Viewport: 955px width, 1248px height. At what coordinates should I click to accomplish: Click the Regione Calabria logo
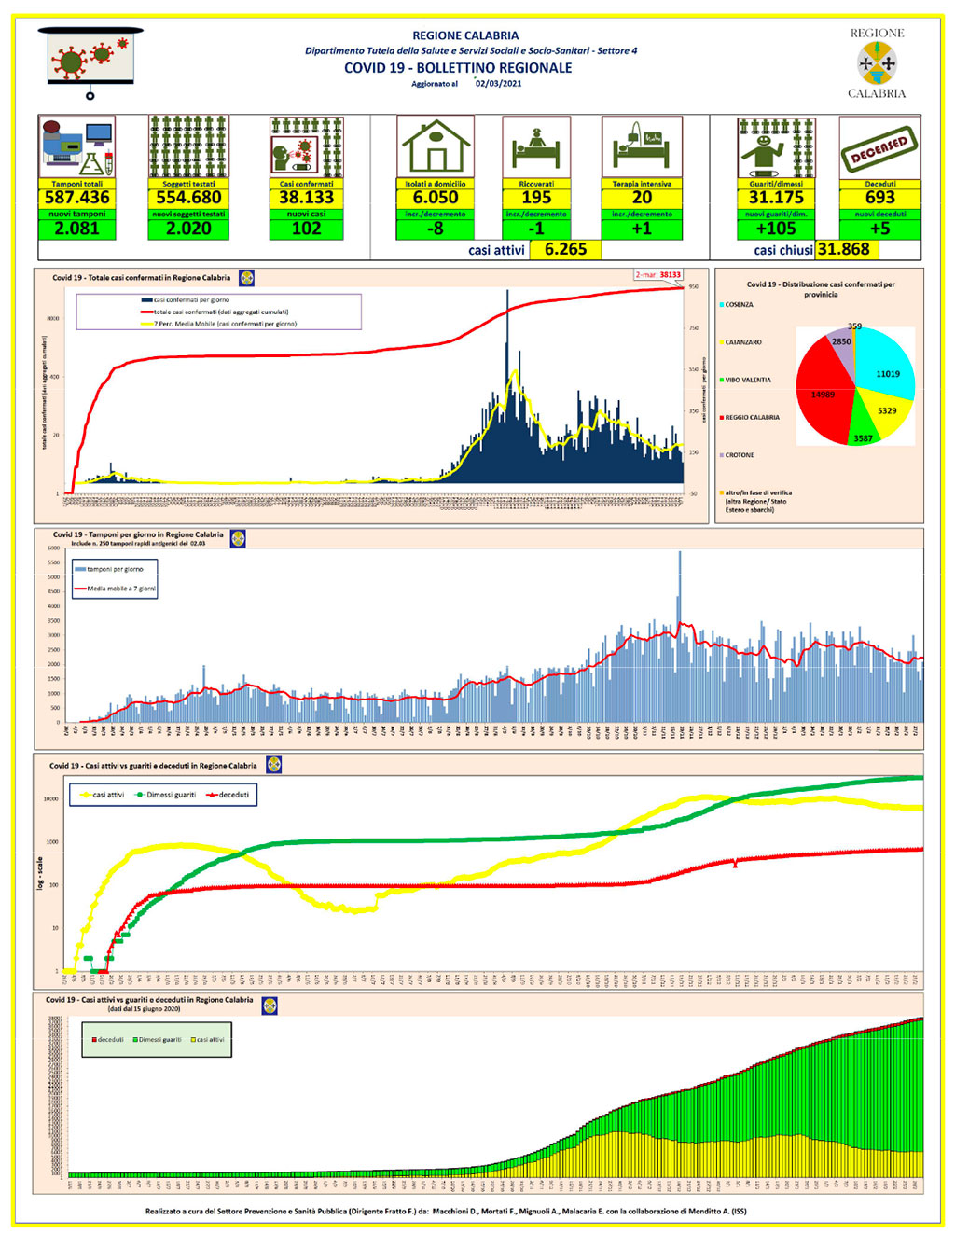[877, 63]
